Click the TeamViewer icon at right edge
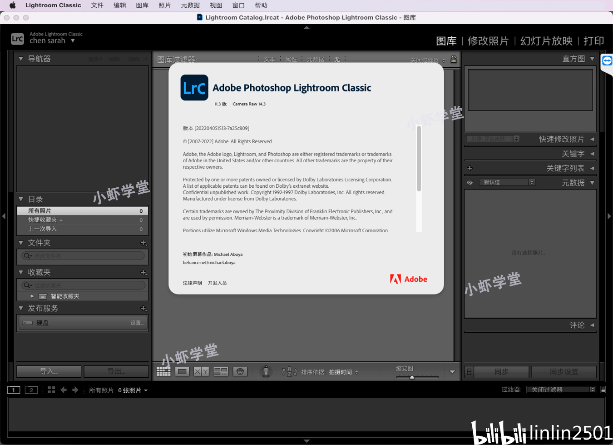613x445 pixels. tap(607, 61)
